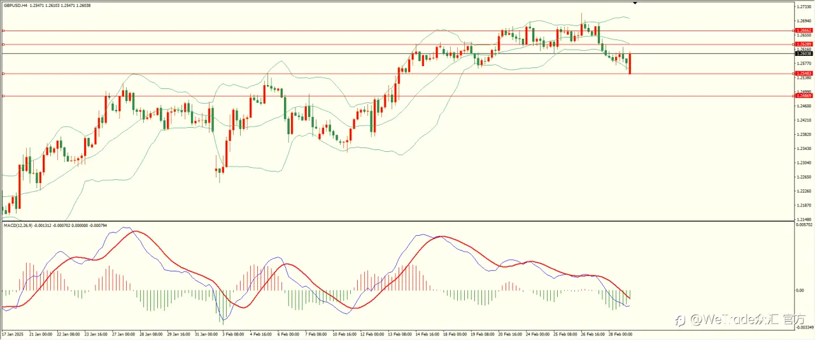Screen dimensions: 815x340
Task: Select the 17 Jan 2025 date label
Action: coord(12,334)
